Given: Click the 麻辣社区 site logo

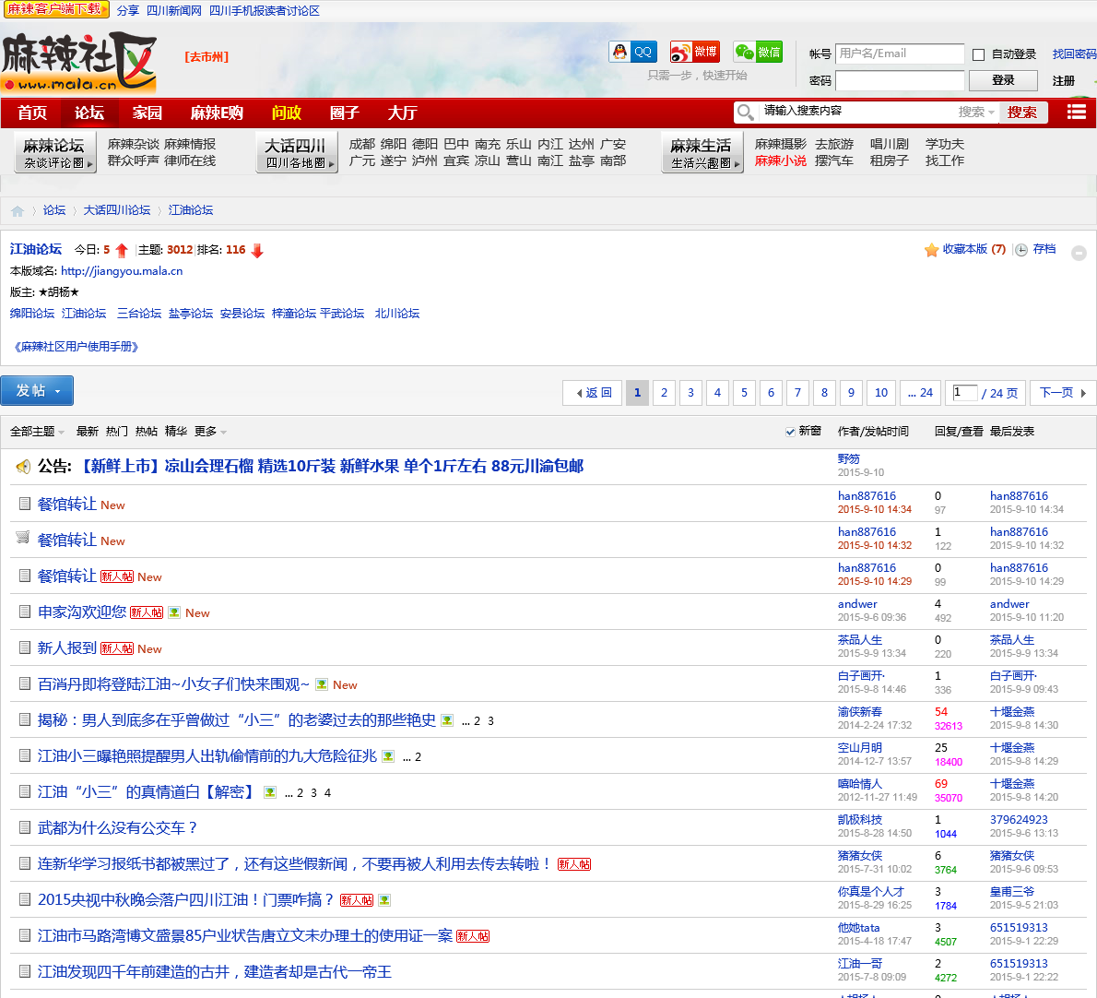Looking at the screenshot, I should tap(79, 63).
